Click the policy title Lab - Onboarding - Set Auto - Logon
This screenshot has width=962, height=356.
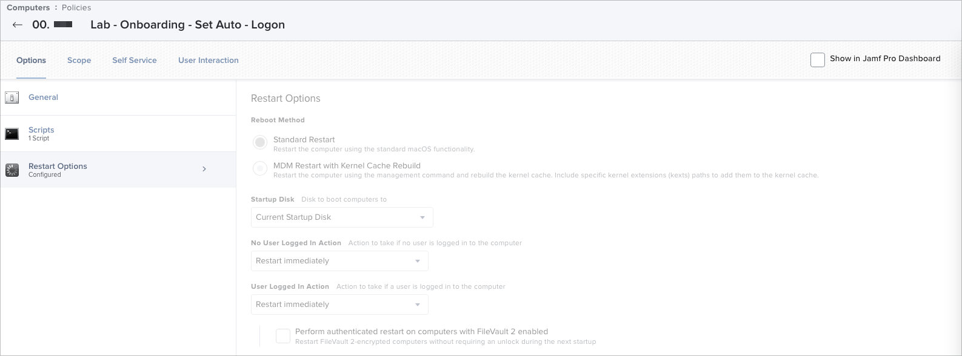pyautogui.click(x=187, y=25)
